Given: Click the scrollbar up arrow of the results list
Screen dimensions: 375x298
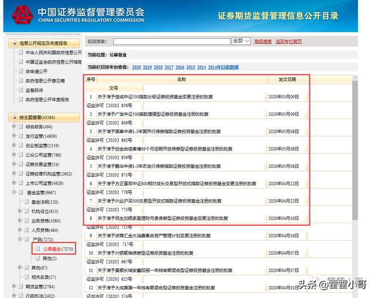Looking at the screenshot, I should coord(355,78).
